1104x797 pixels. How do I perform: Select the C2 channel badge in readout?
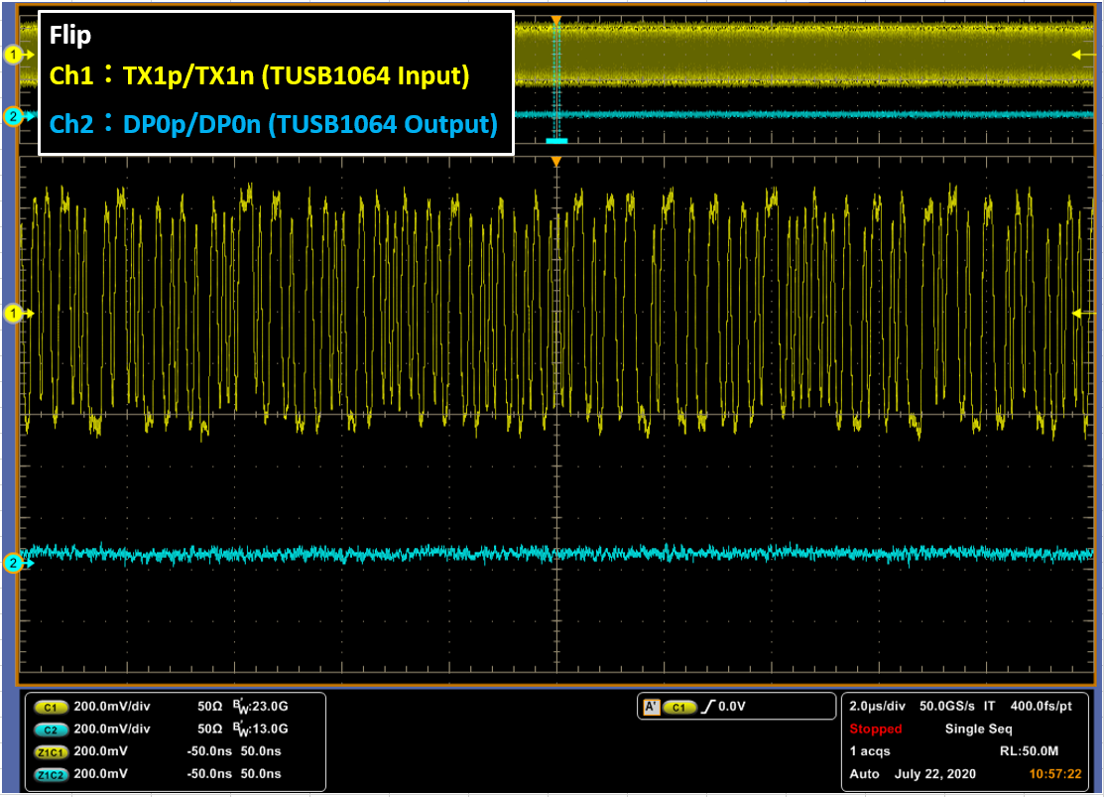click(51, 730)
